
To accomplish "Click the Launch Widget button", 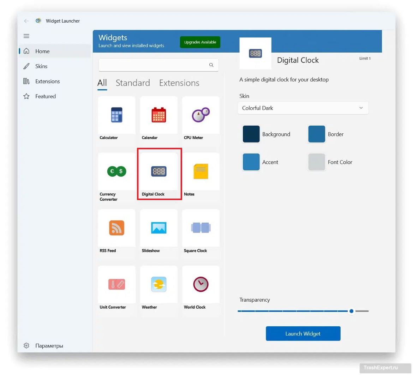I will point(303,334).
